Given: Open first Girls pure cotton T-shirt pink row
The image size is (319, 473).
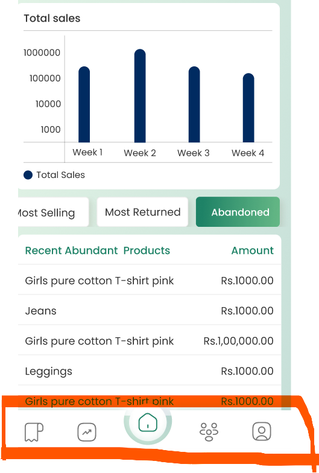Looking at the screenshot, I should [x=150, y=281].
